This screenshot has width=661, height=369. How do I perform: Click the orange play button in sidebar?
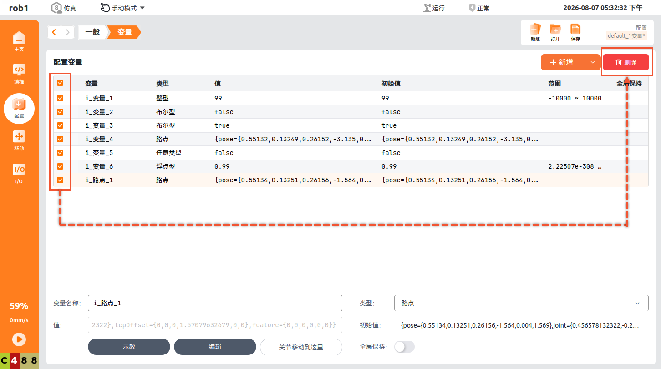pos(19,339)
